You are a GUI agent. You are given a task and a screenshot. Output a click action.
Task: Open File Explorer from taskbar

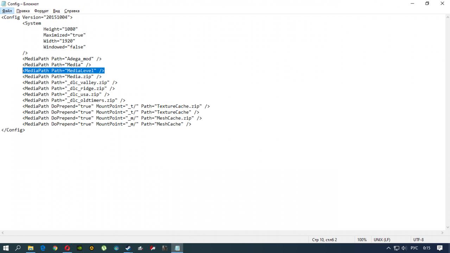click(31, 248)
